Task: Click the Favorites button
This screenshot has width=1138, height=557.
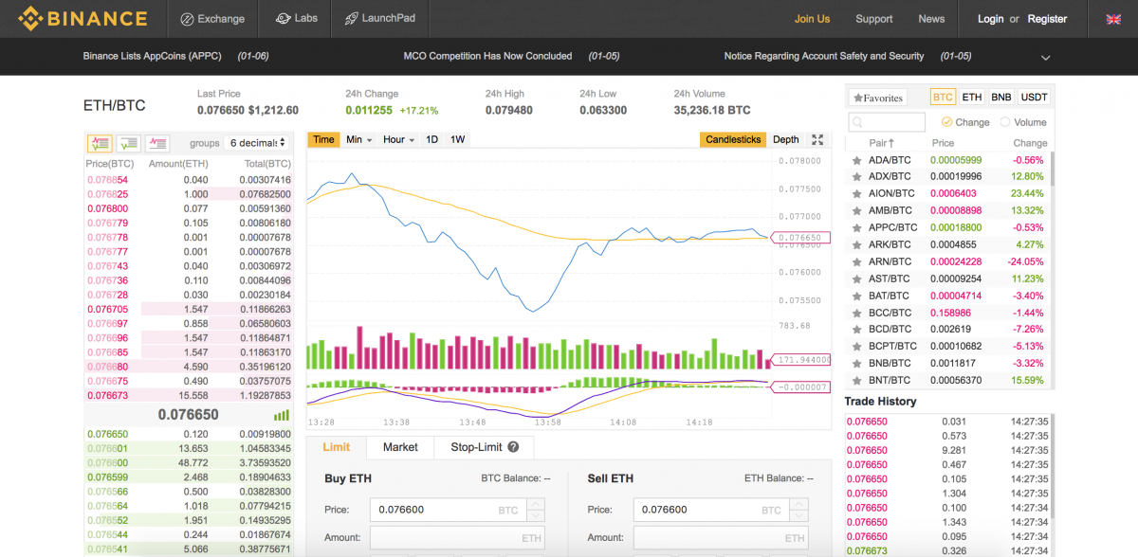Action: click(877, 98)
